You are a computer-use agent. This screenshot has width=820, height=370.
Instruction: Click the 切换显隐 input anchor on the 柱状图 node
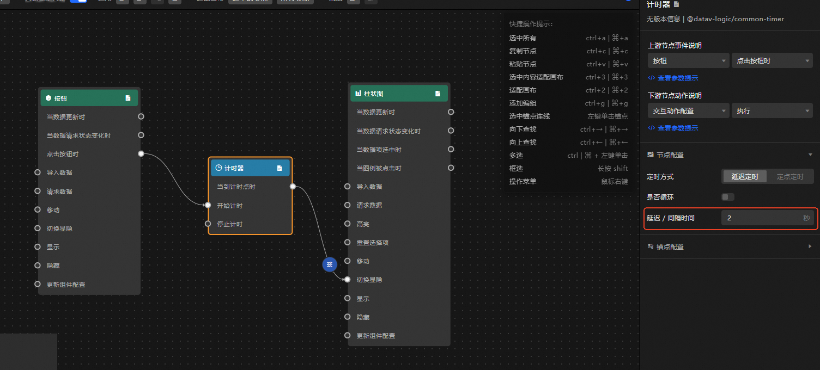tap(348, 280)
